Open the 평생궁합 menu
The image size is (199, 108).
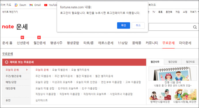coord(73,43)
